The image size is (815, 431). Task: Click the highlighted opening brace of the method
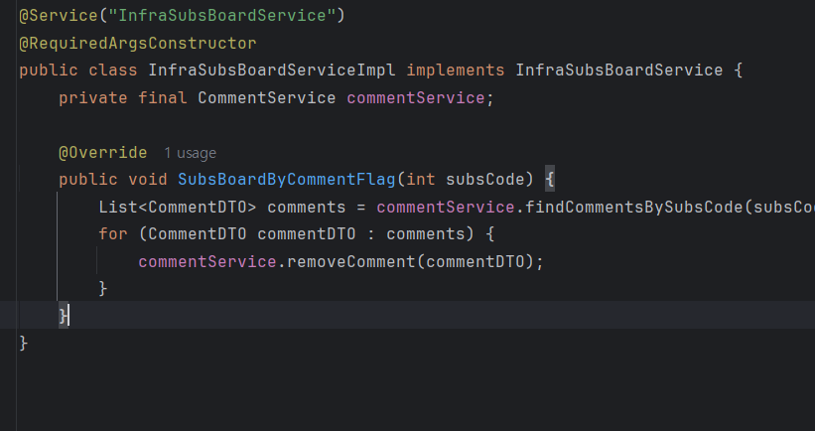pos(549,180)
